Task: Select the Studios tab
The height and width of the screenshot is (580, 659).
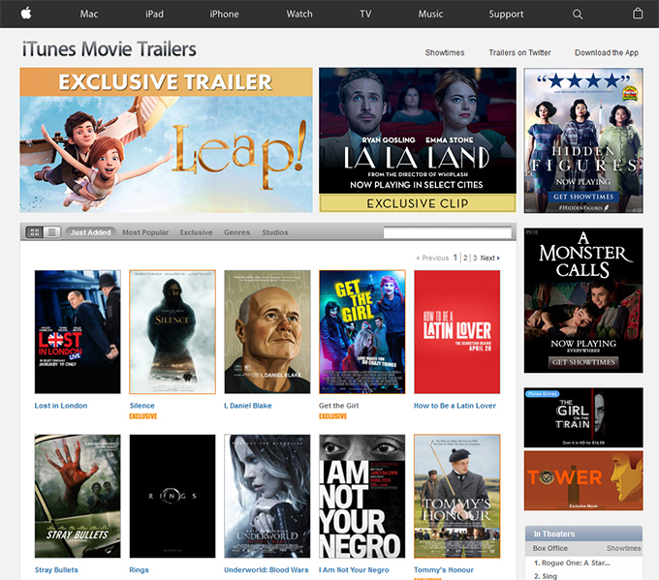Action: pos(275,232)
